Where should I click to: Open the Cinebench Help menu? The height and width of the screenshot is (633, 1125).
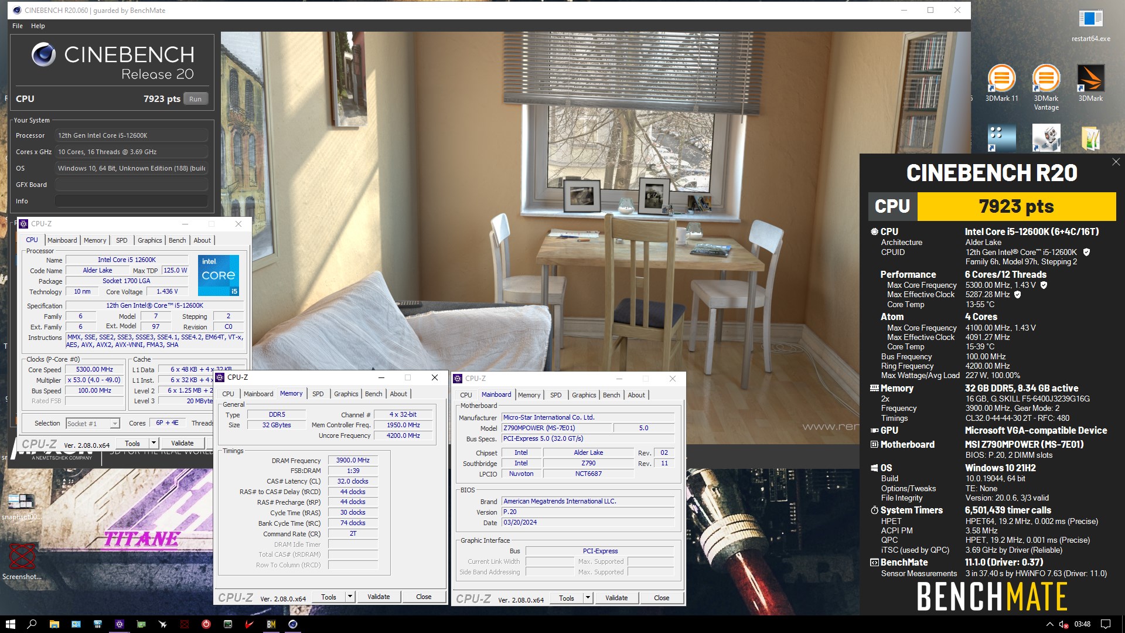(38, 26)
